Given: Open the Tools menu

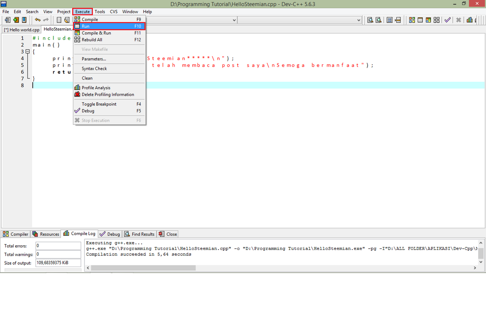Looking at the screenshot, I should (100, 12).
